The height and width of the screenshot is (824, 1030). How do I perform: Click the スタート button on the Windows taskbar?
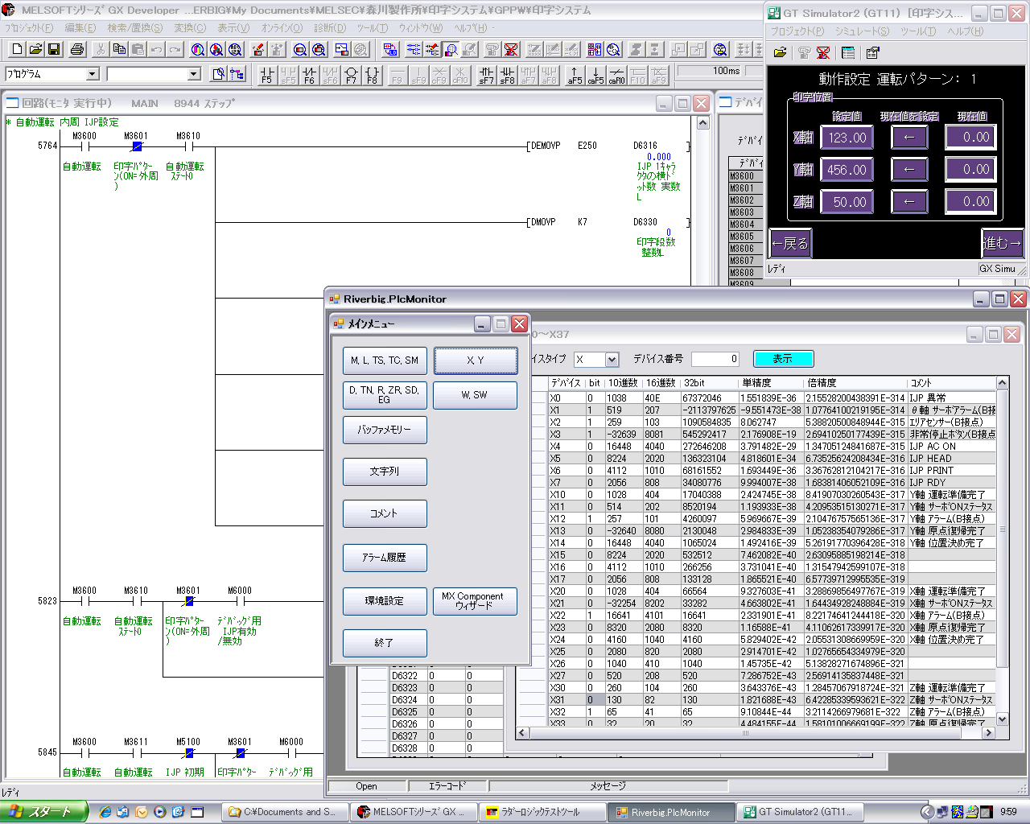(x=43, y=812)
